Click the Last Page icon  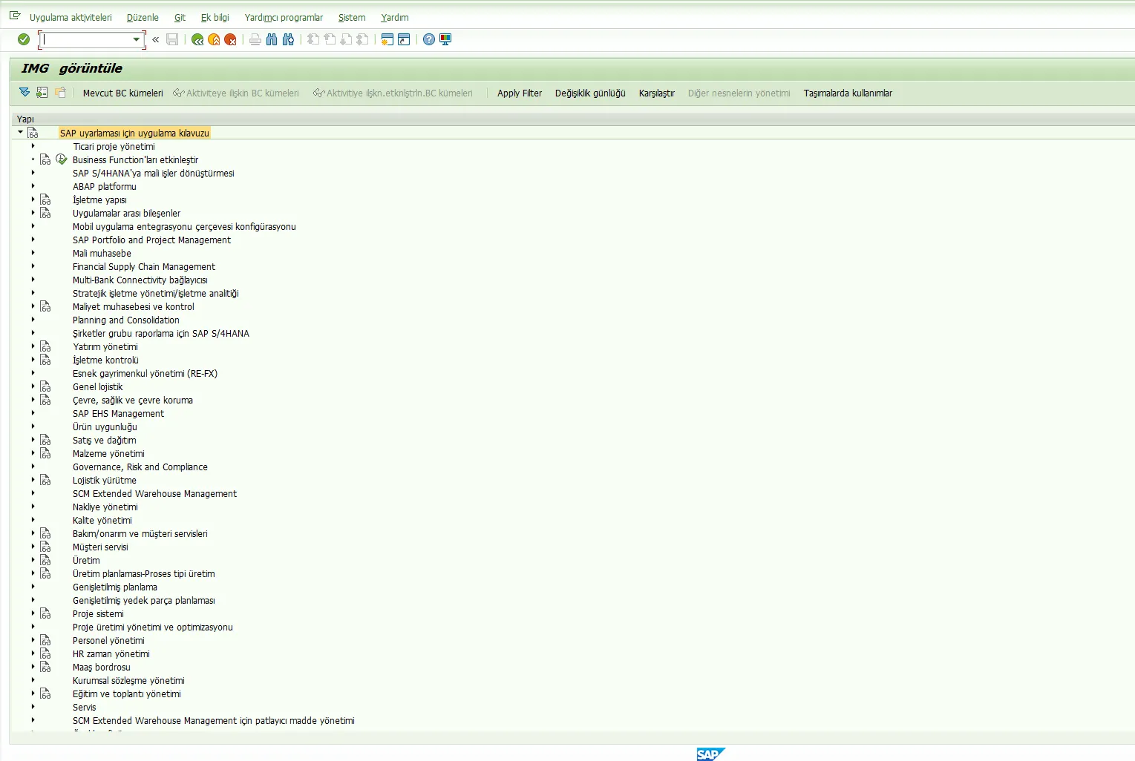tap(362, 39)
